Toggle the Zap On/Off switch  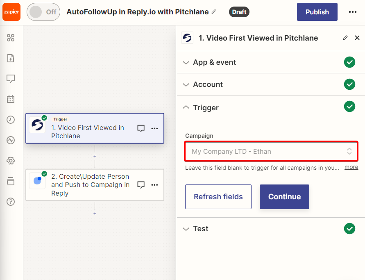pos(43,12)
